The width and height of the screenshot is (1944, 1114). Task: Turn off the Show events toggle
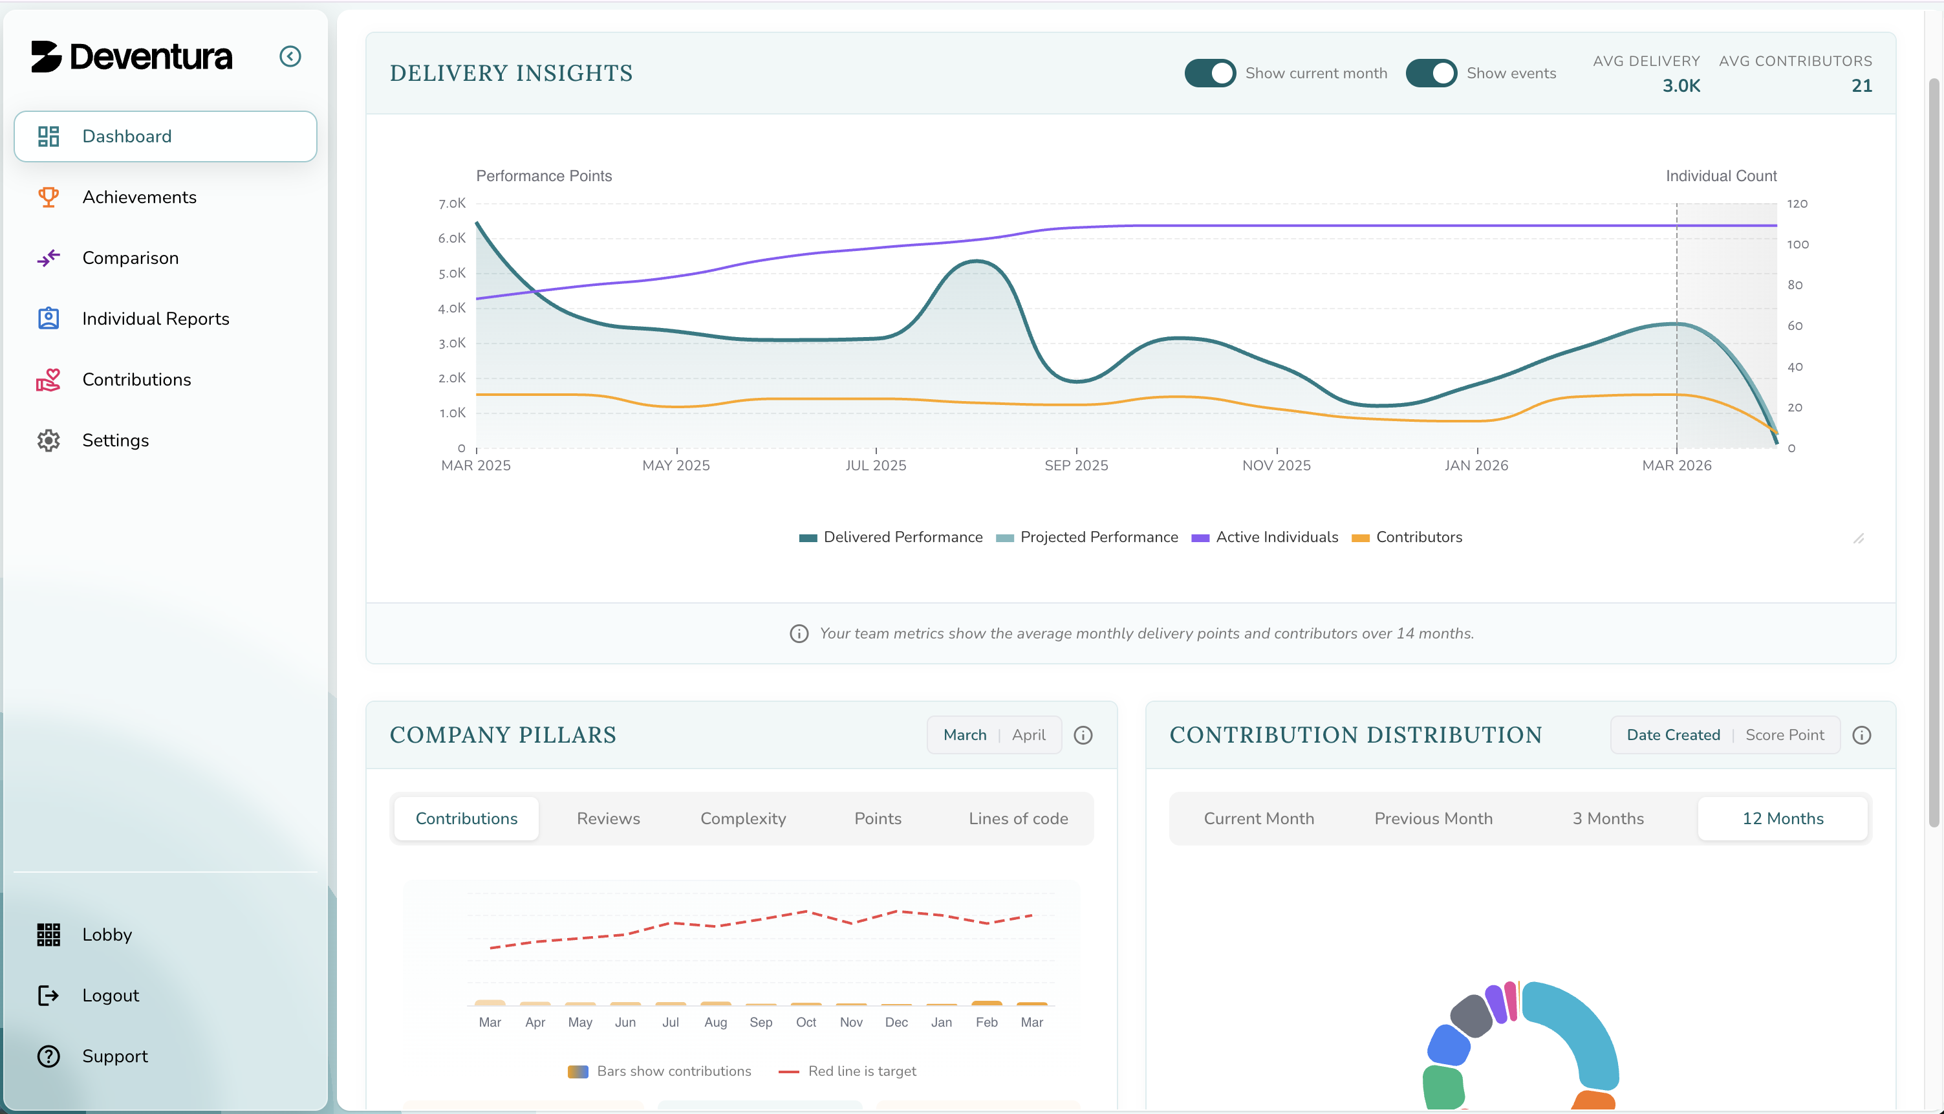1432,72
